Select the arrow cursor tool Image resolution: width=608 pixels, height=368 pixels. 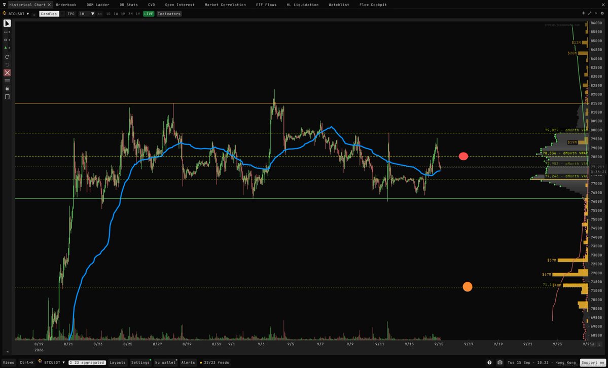7,23
